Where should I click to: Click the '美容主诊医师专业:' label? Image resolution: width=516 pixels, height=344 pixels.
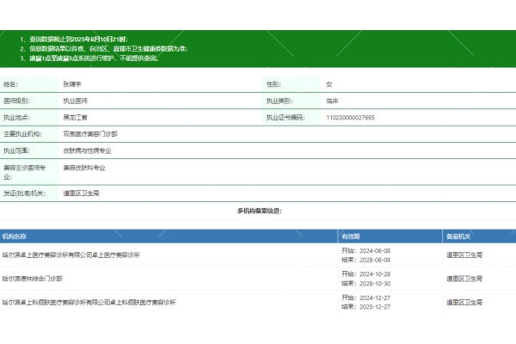pyautogui.click(x=24, y=172)
